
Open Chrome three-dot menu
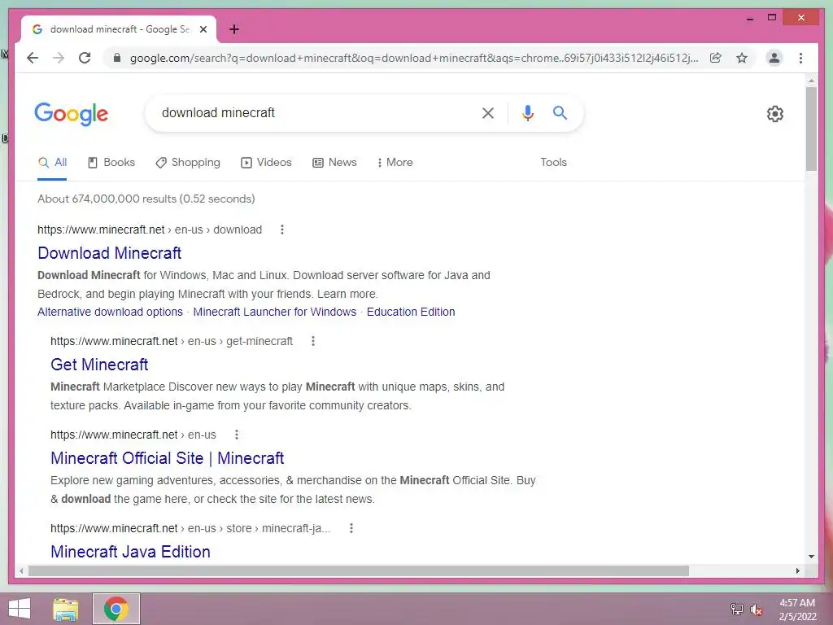(x=800, y=58)
